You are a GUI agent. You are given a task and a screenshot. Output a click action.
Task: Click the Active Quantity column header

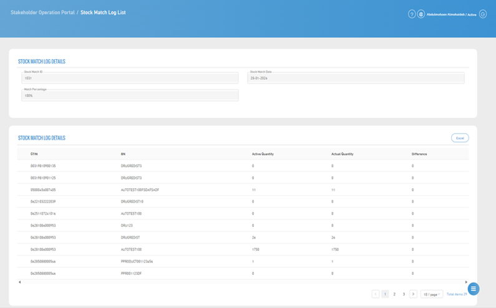click(x=263, y=153)
